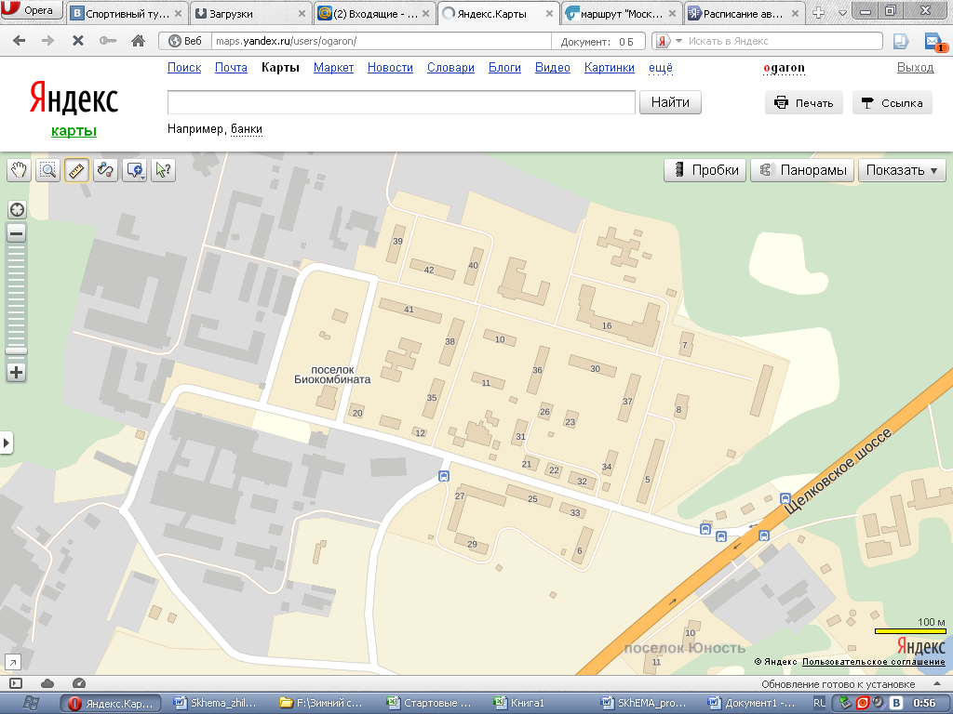Screen dimensions: 953x714
Task: Open the Показать dropdown
Action: point(902,170)
